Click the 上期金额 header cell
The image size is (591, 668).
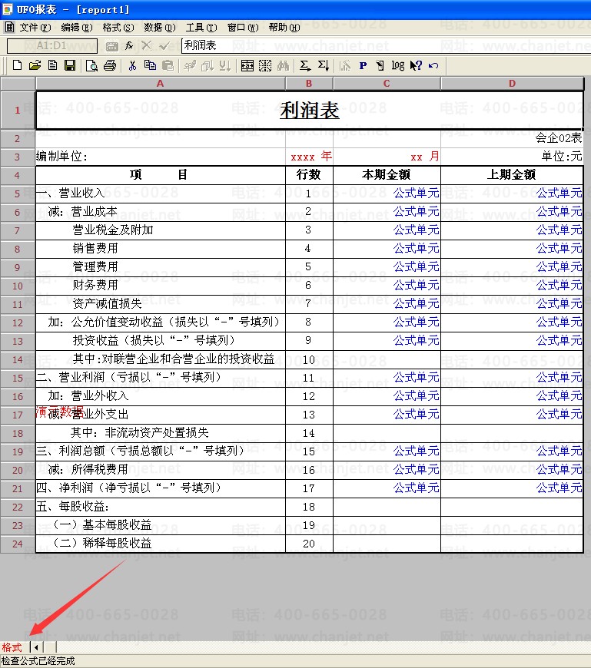(512, 174)
